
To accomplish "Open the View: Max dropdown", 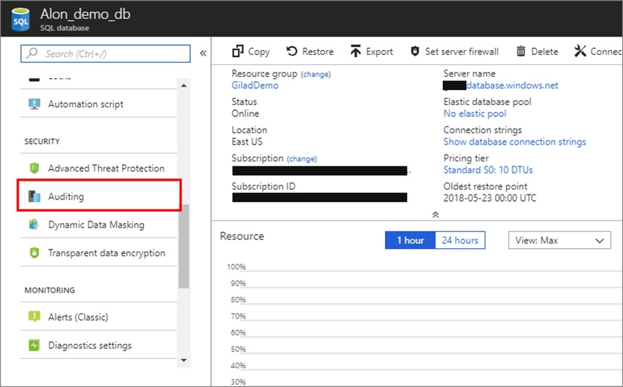I will 559,240.
